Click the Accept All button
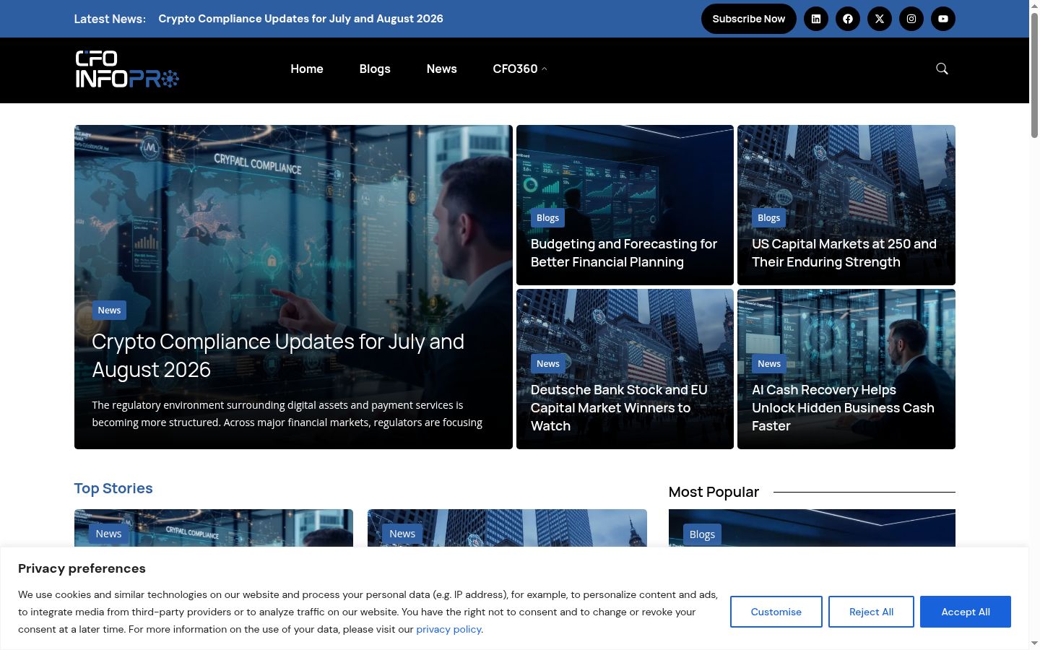Screen dimensions: 1040x650 tap(966, 612)
